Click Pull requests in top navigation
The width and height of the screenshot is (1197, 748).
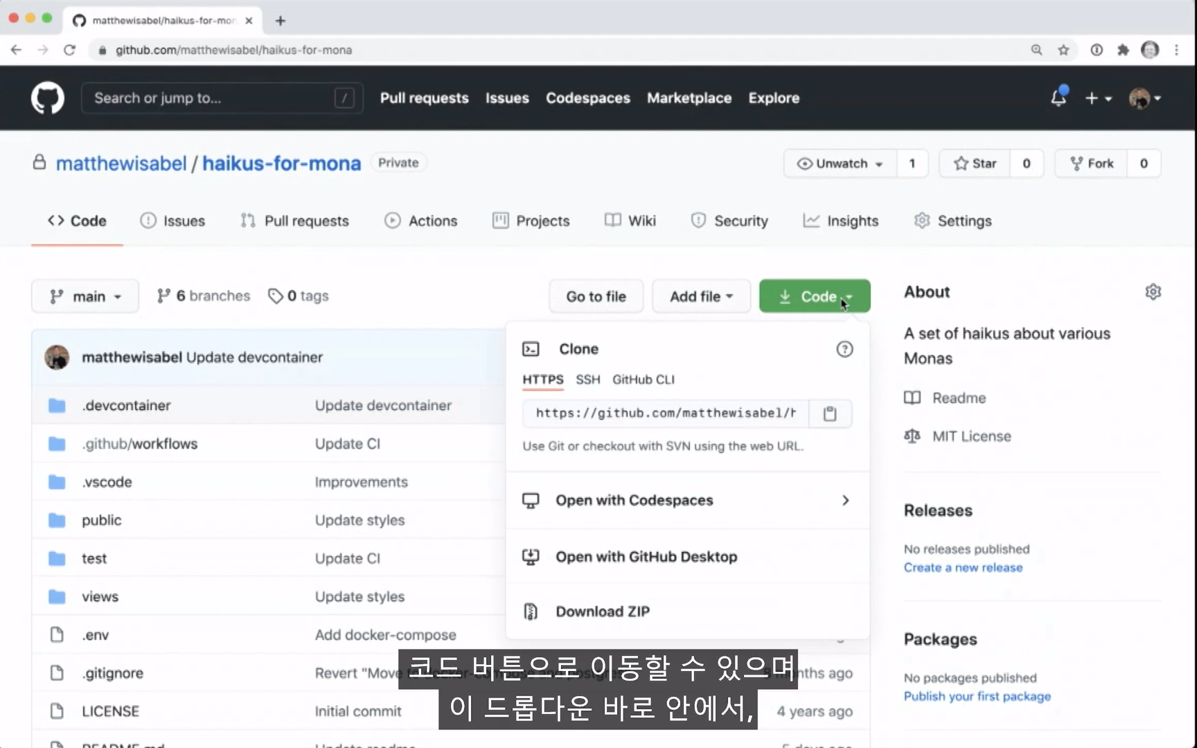tap(424, 98)
